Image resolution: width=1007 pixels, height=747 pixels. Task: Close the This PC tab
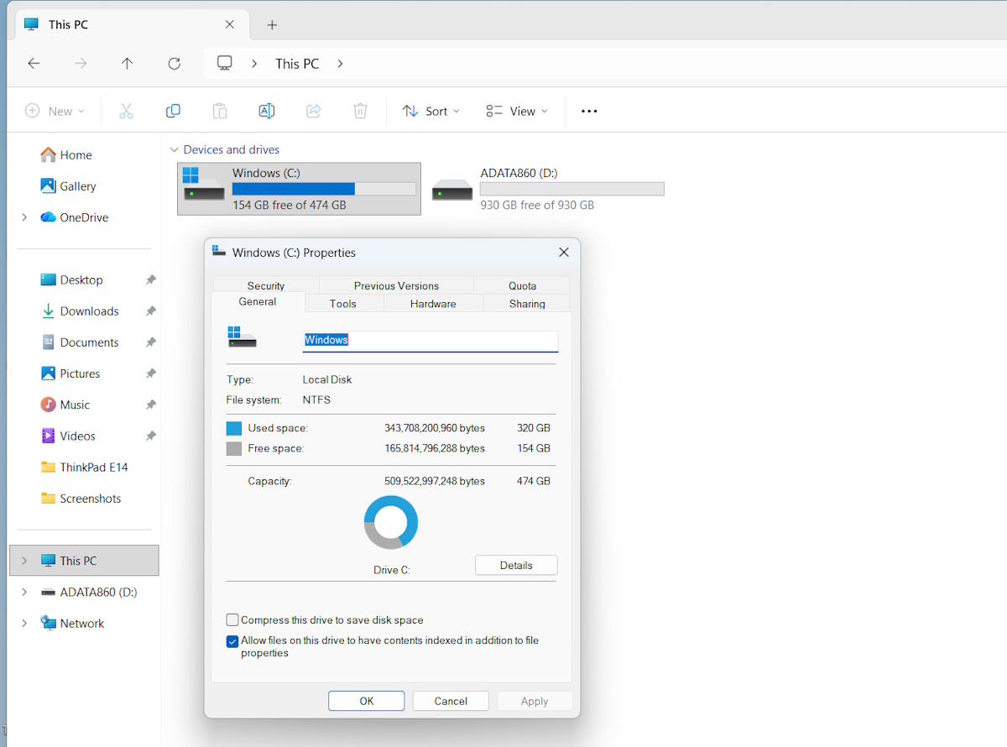click(230, 24)
